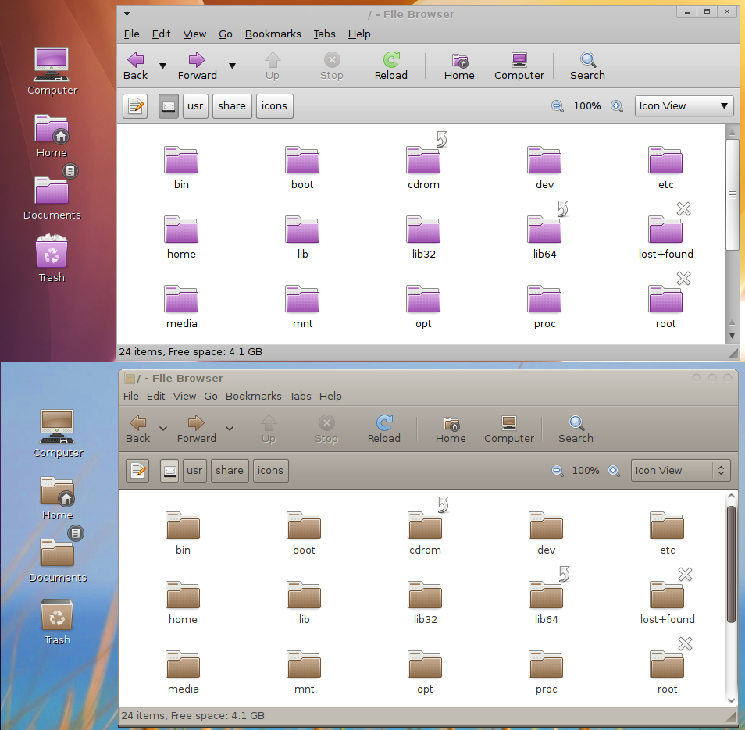
Task: Click icons path button in bottom window
Action: click(x=270, y=471)
